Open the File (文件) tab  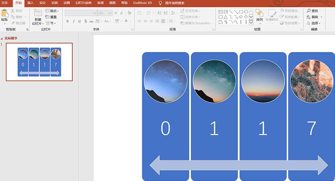pos(4,3)
